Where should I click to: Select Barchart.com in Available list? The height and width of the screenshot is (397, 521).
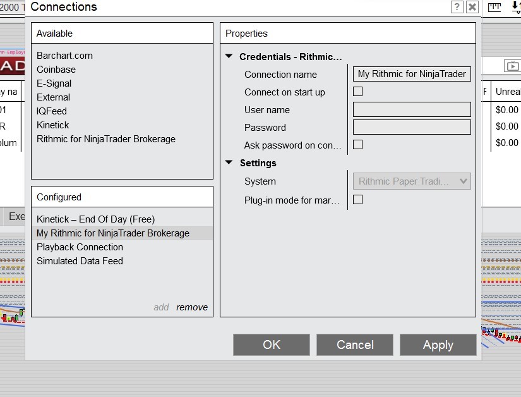tap(122, 56)
